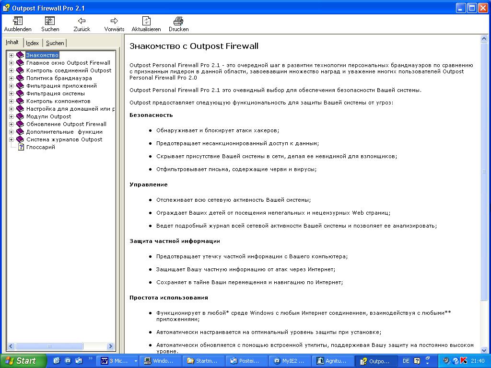The image size is (491, 368).
Task: Click the Ausblenden toolbar icon
Action: point(18,21)
